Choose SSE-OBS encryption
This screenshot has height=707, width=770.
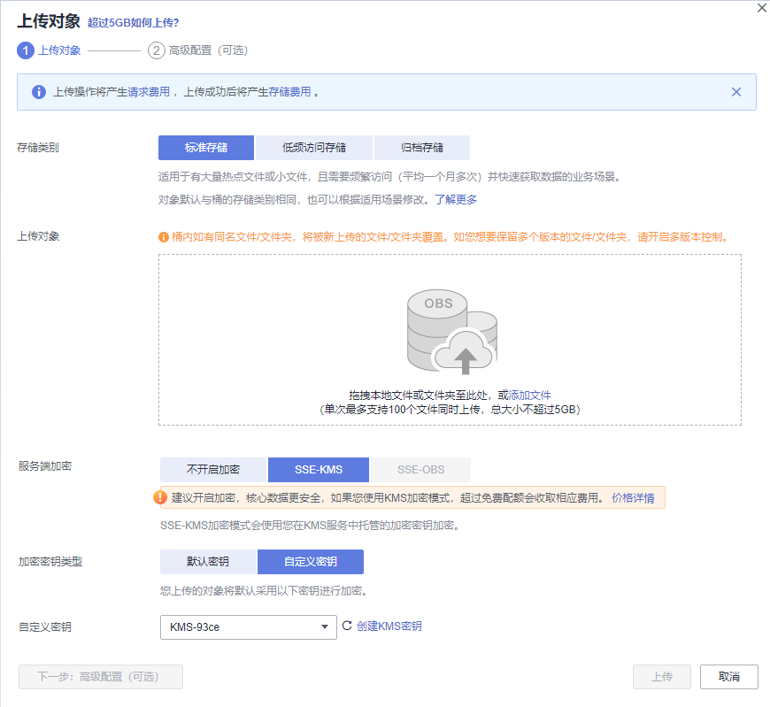tap(420, 469)
